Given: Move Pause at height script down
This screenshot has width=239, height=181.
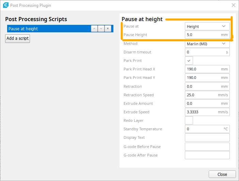Looking at the screenshot, I should pos(101,29).
